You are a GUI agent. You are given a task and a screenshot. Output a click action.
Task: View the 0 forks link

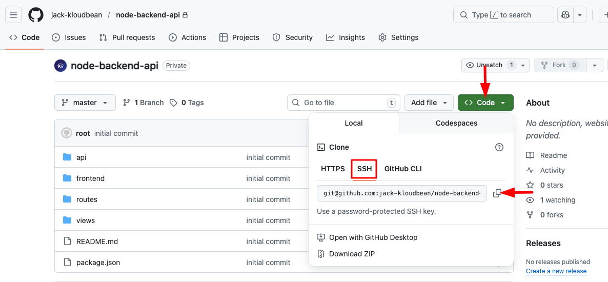tap(545, 215)
